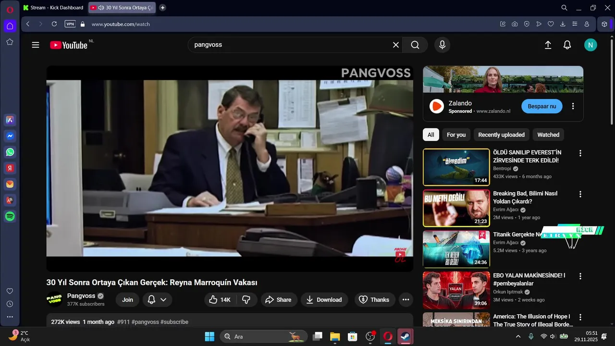Dislike the video
The height and width of the screenshot is (346, 615).
[246, 300]
